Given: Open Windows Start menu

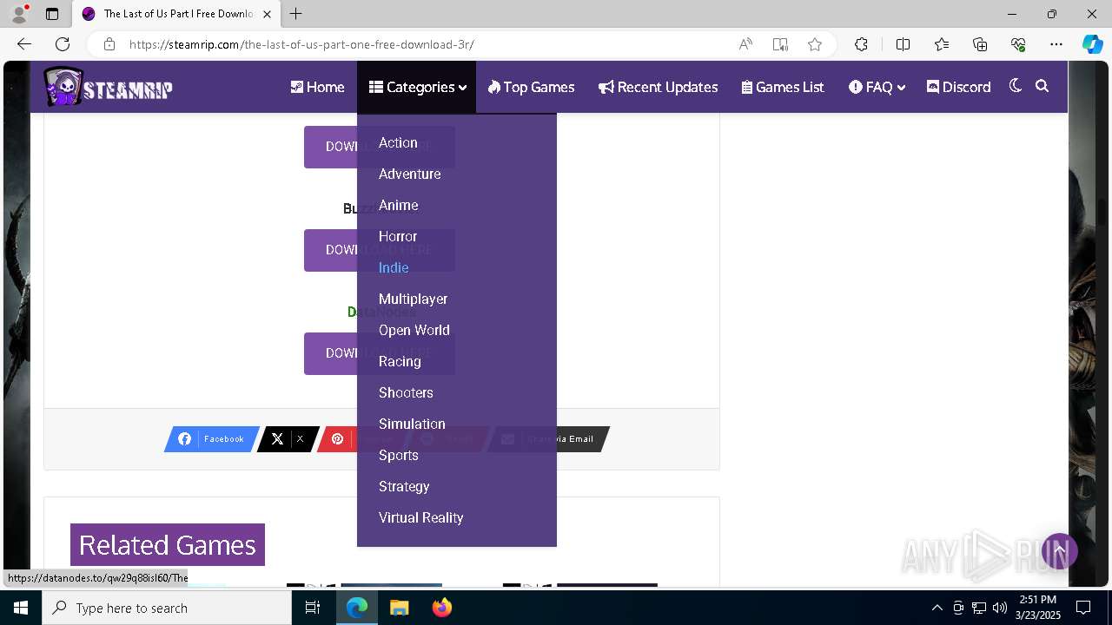Looking at the screenshot, I should (21, 608).
